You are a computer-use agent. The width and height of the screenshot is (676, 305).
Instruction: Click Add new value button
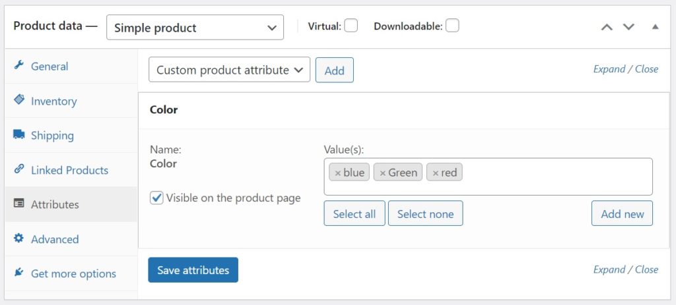(622, 213)
